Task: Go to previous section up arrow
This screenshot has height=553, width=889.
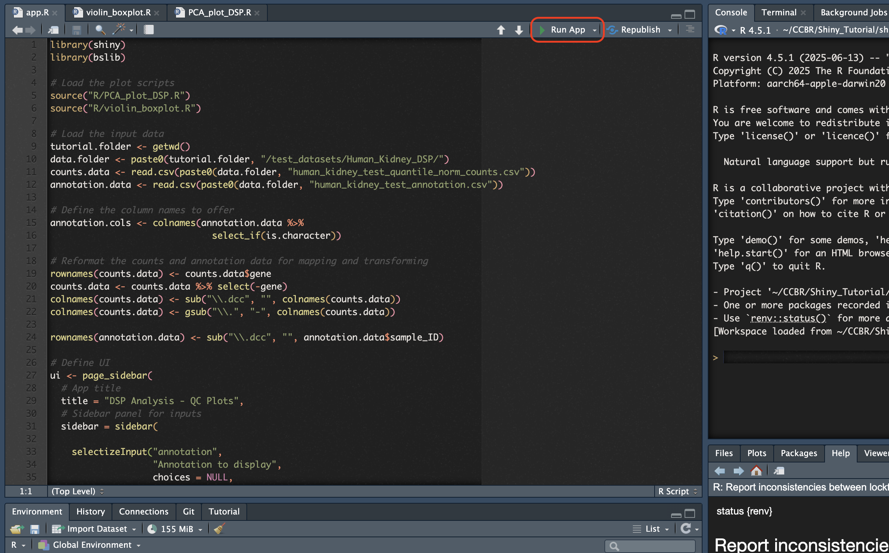Action: pos(501,30)
